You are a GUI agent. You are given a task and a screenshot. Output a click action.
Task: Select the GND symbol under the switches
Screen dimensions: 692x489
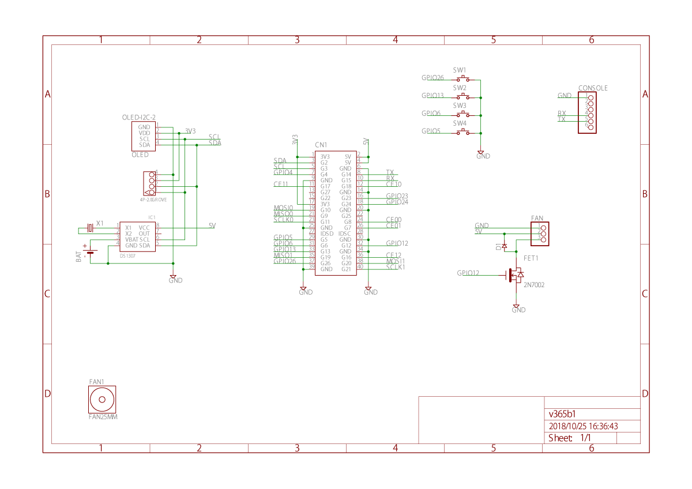coord(480,153)
